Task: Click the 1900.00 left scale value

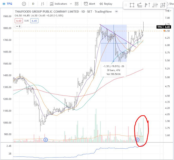Action: [x=7, y=16]
